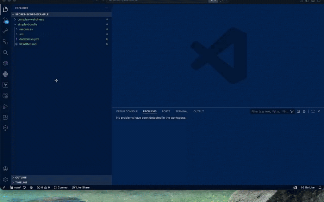Click the synchronize changes icon in status bar

point(24,187)
